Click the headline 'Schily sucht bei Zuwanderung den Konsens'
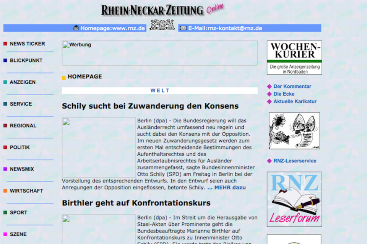This screenshot has width=367, height=244. [x=150, y=106]
